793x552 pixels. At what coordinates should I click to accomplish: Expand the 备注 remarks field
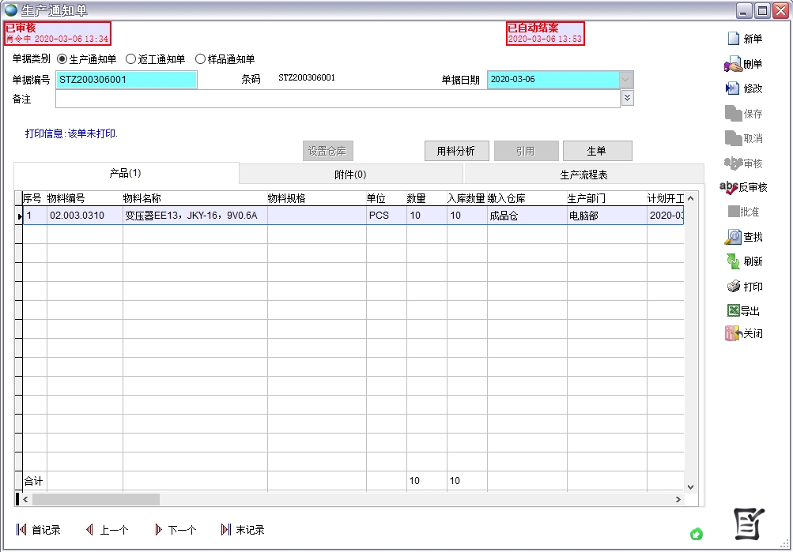(x=626, y=98)
